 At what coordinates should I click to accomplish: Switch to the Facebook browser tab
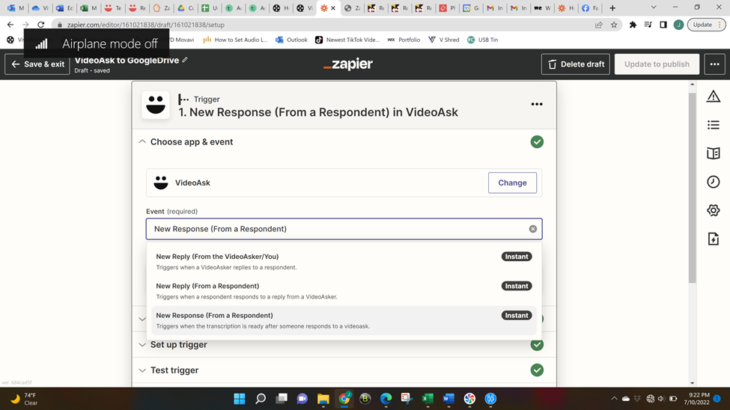point(590,8)
